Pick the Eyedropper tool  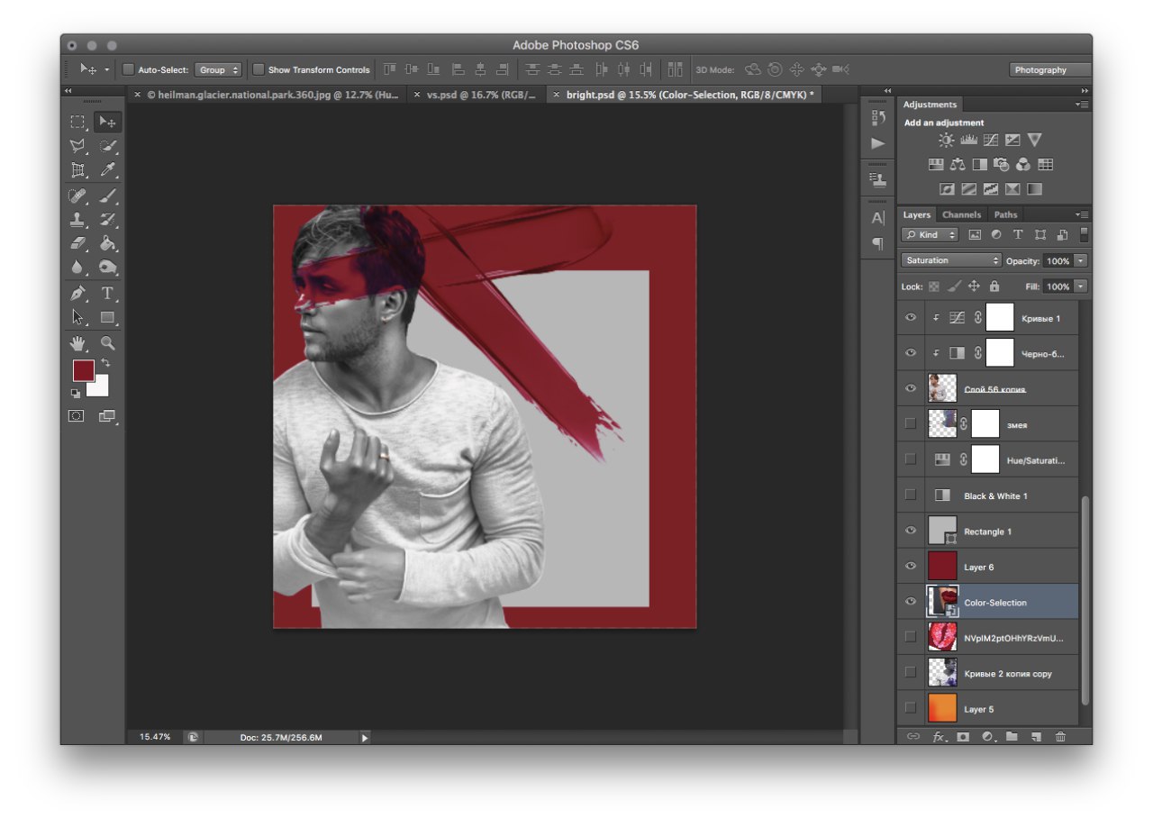click(x=107, y=170)
